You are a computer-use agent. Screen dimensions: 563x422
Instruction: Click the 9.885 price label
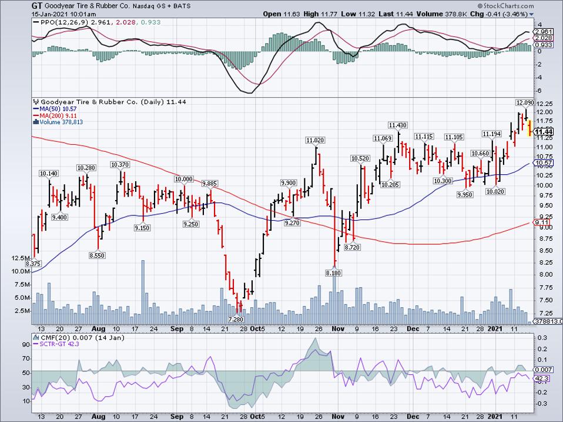pyautogui.click(x=210, y=183)
